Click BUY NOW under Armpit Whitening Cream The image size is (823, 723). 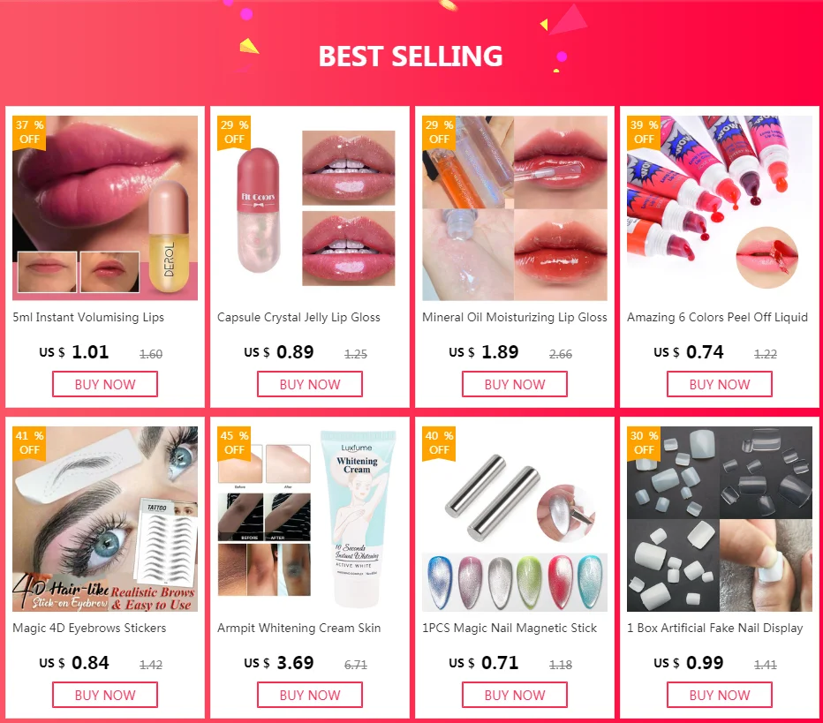click(310, 695)
